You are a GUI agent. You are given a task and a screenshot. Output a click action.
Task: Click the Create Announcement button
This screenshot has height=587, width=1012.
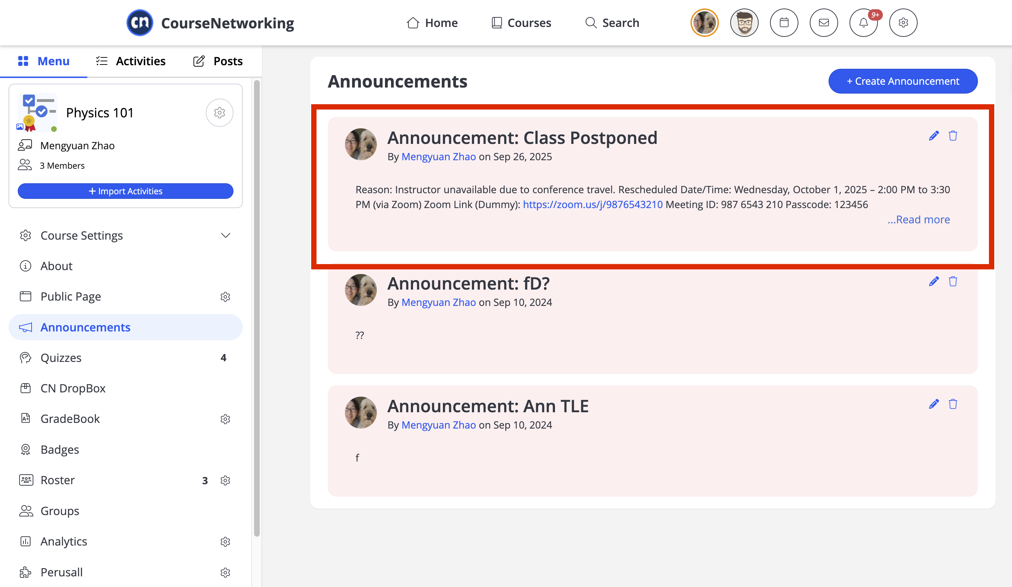[x=903, y=81]
